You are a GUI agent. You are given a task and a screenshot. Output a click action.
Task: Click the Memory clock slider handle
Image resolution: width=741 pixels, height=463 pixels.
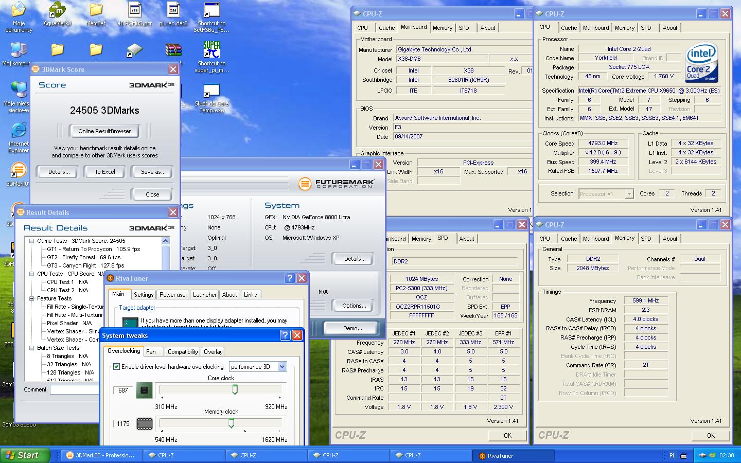coord(231,423)
